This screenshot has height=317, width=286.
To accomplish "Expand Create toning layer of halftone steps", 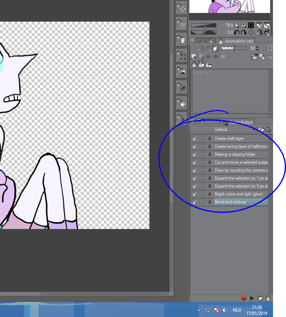I will coord(210,146).
